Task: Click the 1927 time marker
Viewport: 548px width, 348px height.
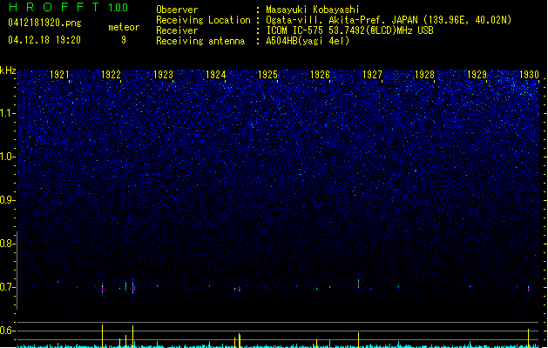Action: (372, 75)
